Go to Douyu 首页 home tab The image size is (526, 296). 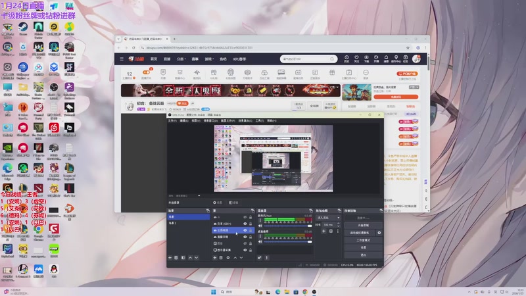(154, 59)
